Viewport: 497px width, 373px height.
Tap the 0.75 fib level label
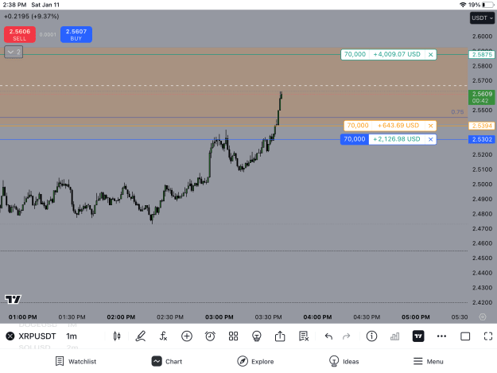[457, 112]
